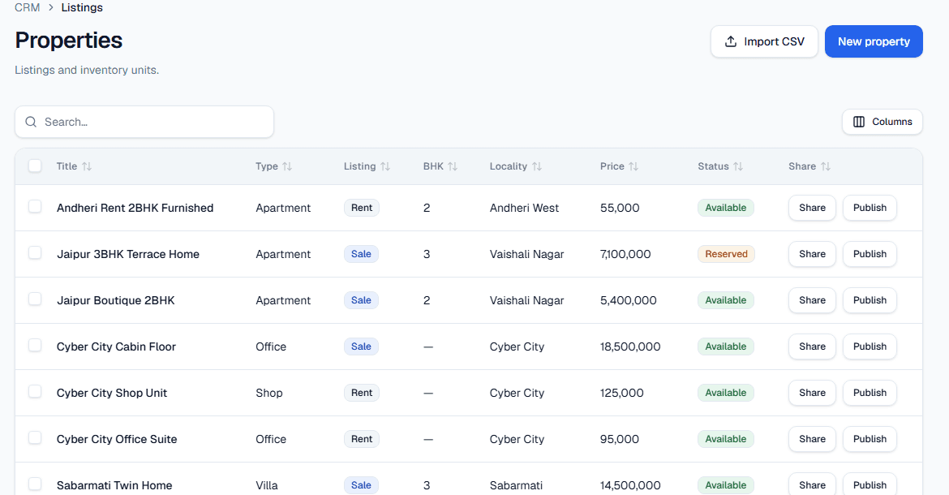Click the price 95,000
The height and width of the screenshot is (495, 949).
point(619,439)
